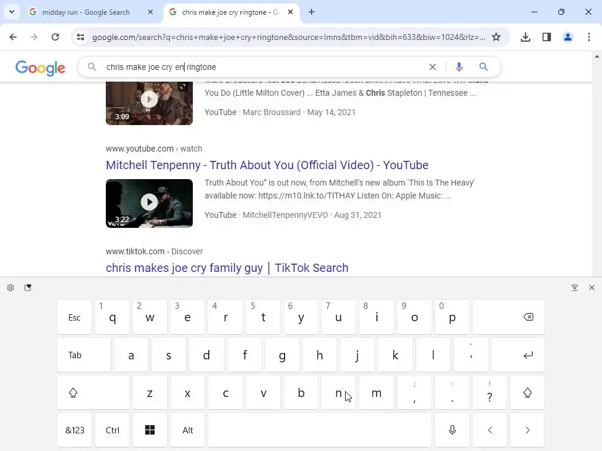
Task: Open the touch keyboard settings gear
Action: pos(11,288)
